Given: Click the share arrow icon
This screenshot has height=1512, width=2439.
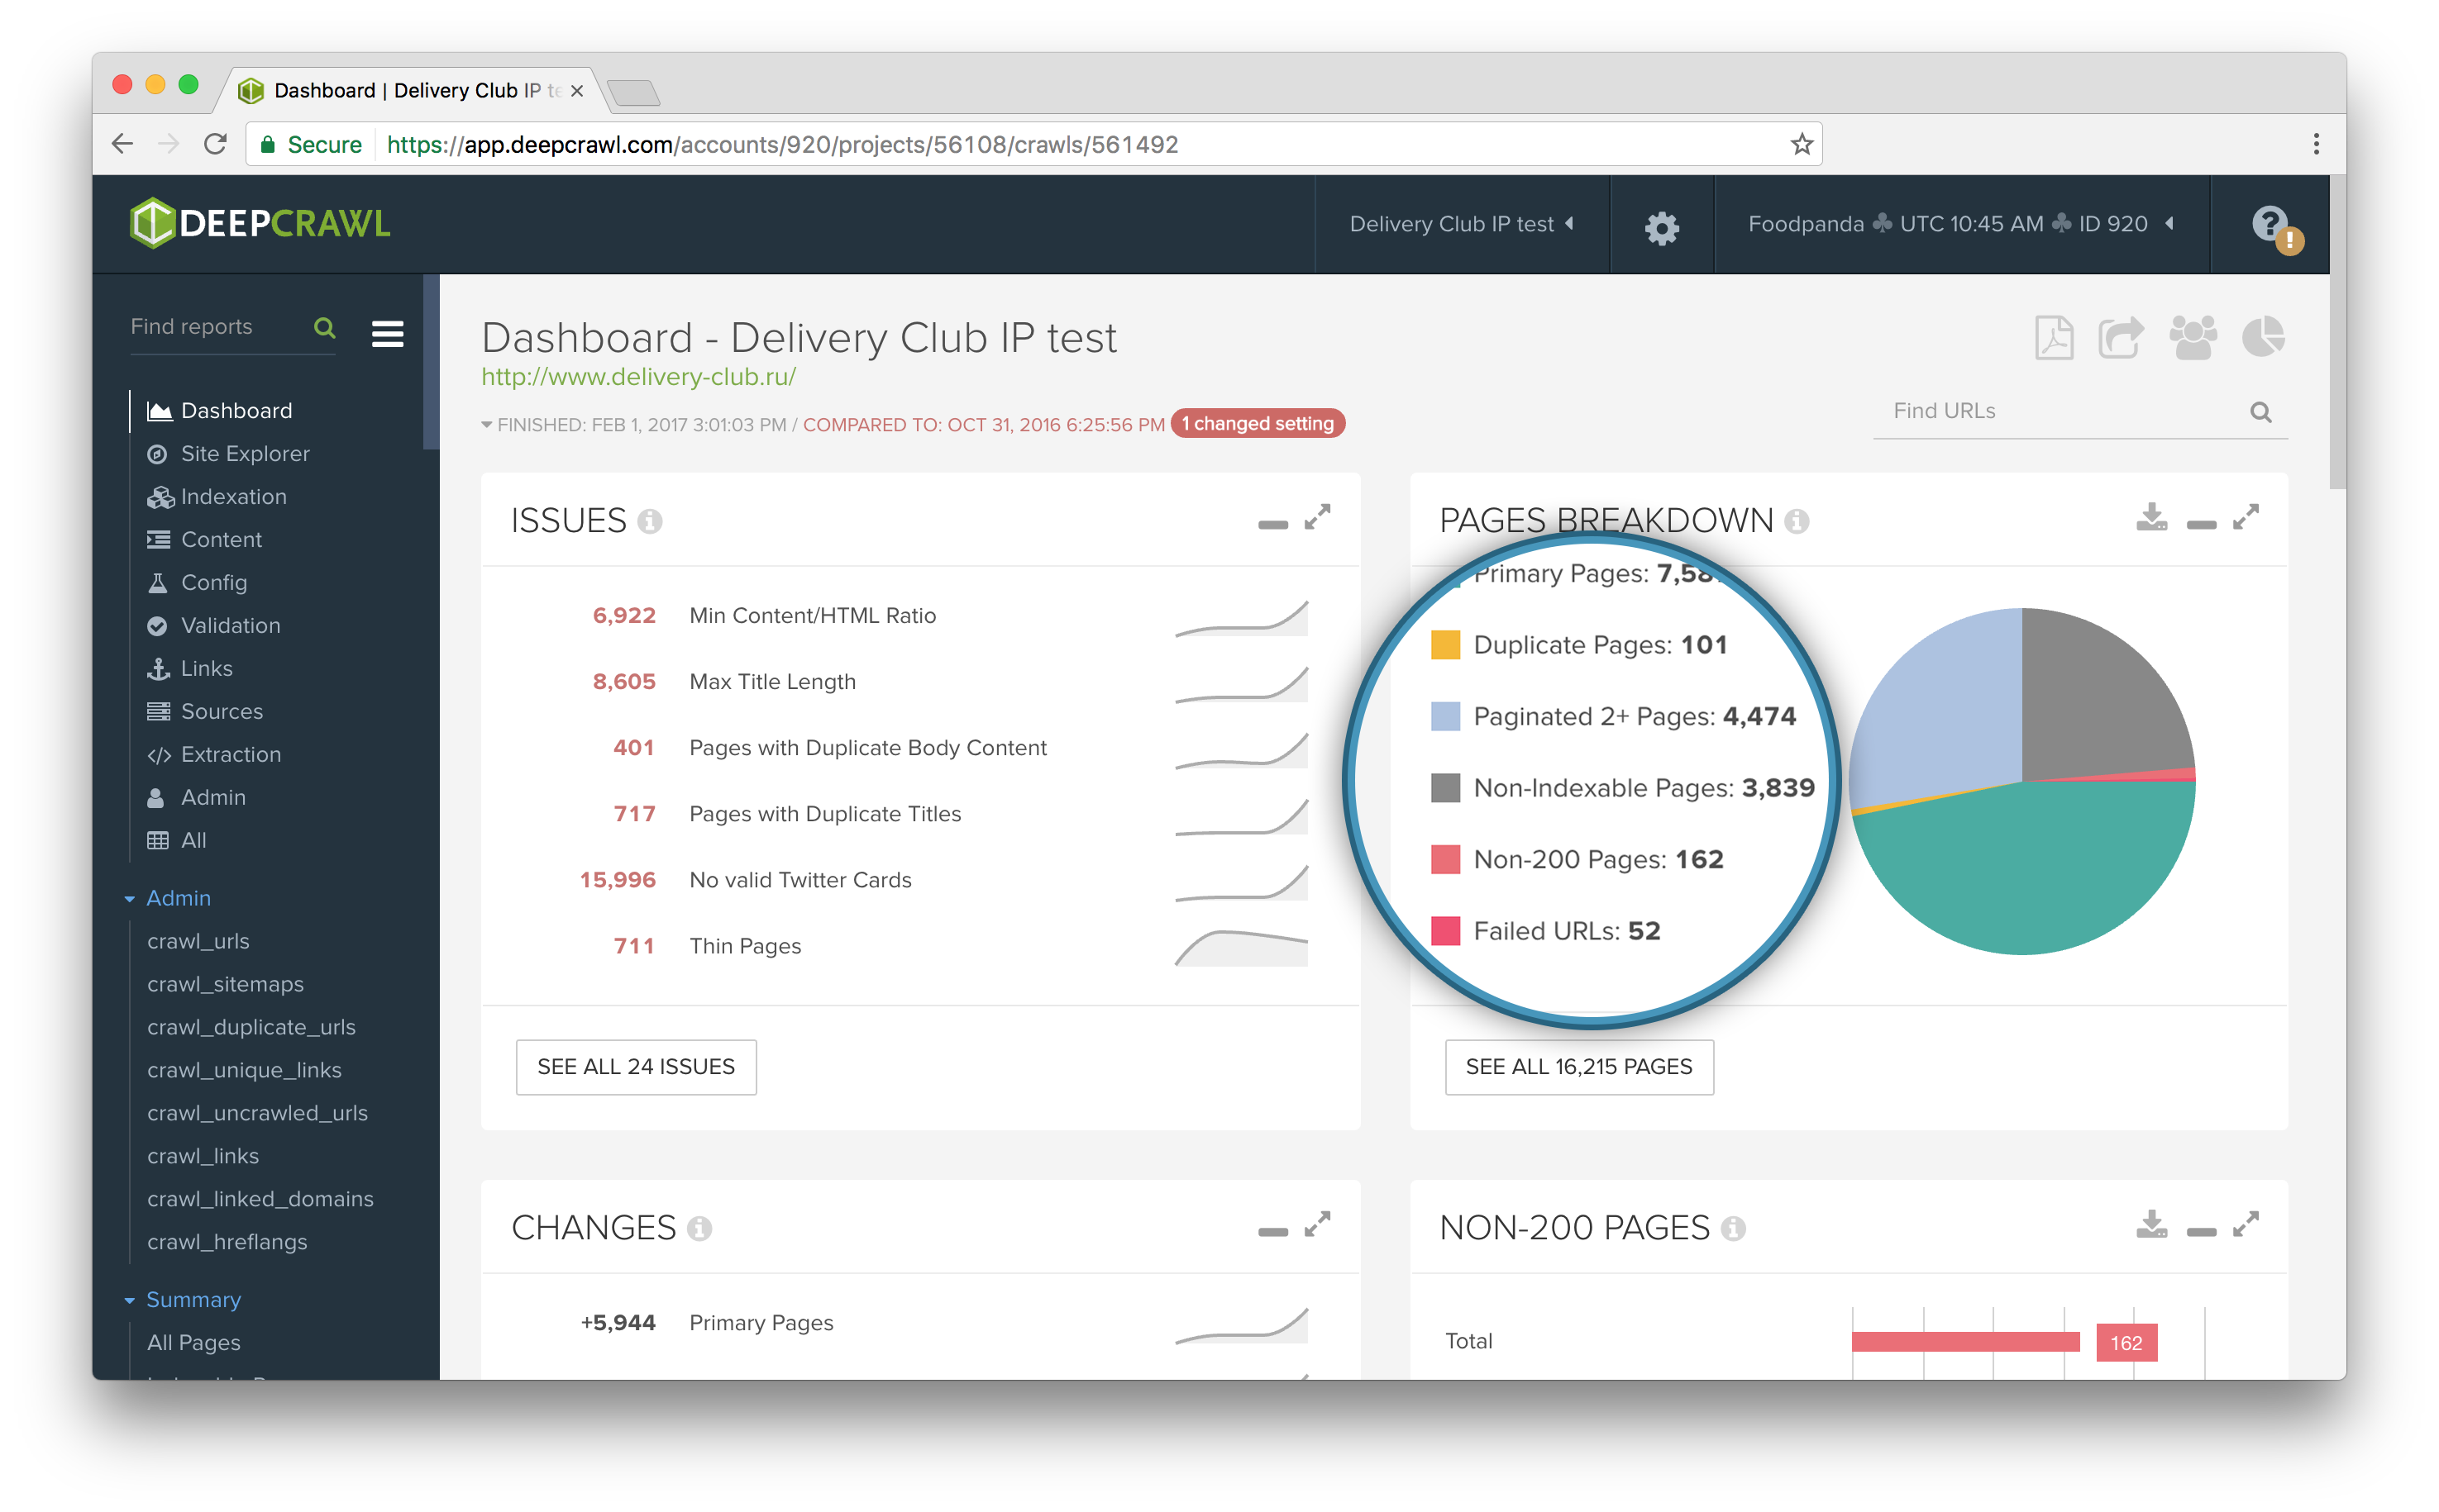Looking at the screenshot, I should click(x=2121, y=337).
